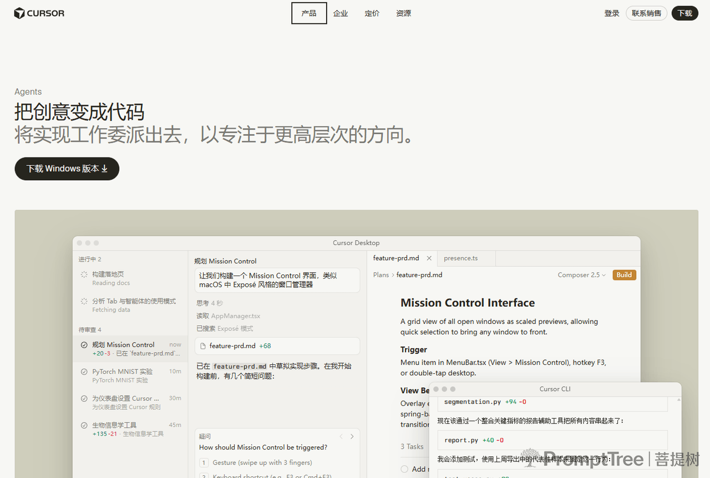Screen dimensions: 710x478
Task: Click the check icon beside PyTorch MNIST 实验
Action: [84, 372]
